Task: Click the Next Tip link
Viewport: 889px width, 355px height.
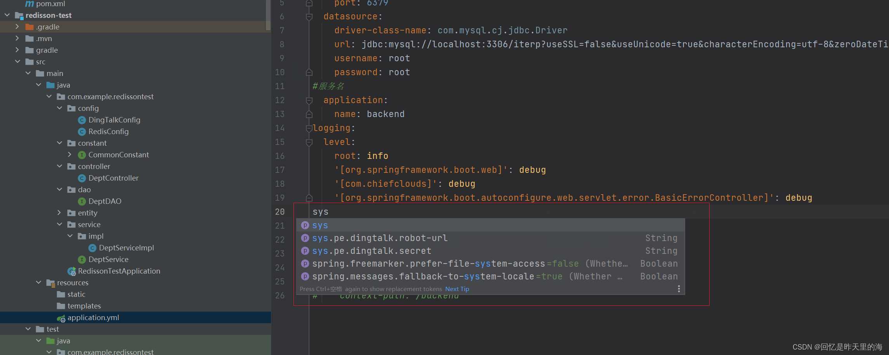Action: [x=457, y=289]
